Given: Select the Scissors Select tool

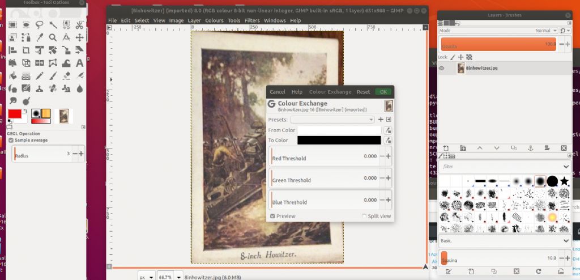Looking at the screenshot, I should click(x=79, y=25).
